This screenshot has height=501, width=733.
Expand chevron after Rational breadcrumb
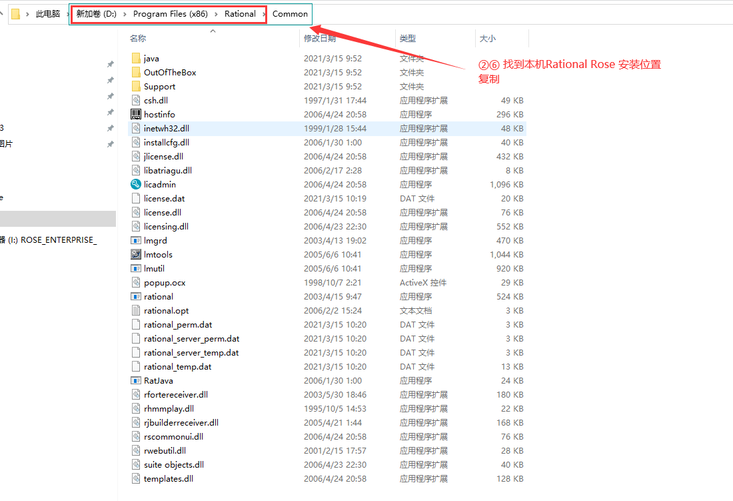264,14
